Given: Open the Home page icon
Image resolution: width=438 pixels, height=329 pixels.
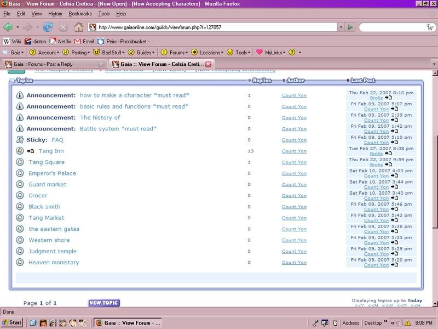Looking at the screenshot, I should click(78, 27).
